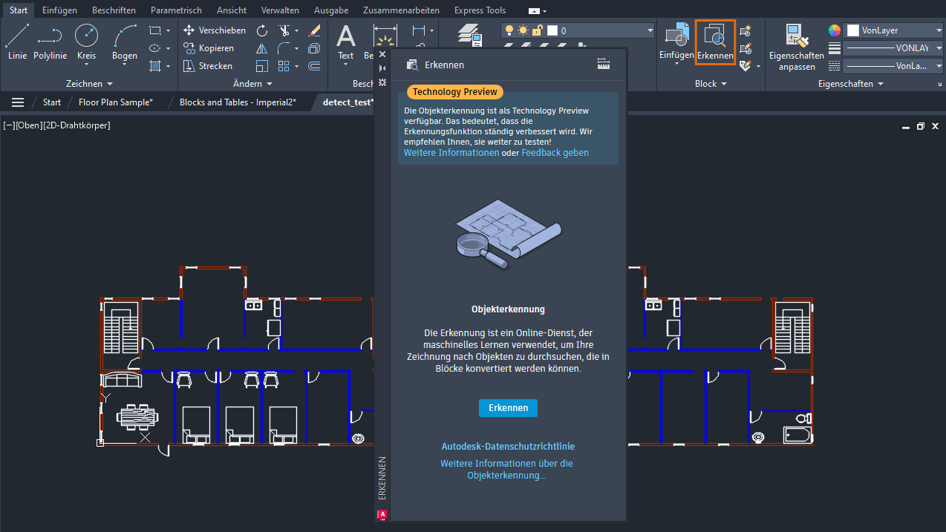Select the trim scissors tool

point(284,30)
